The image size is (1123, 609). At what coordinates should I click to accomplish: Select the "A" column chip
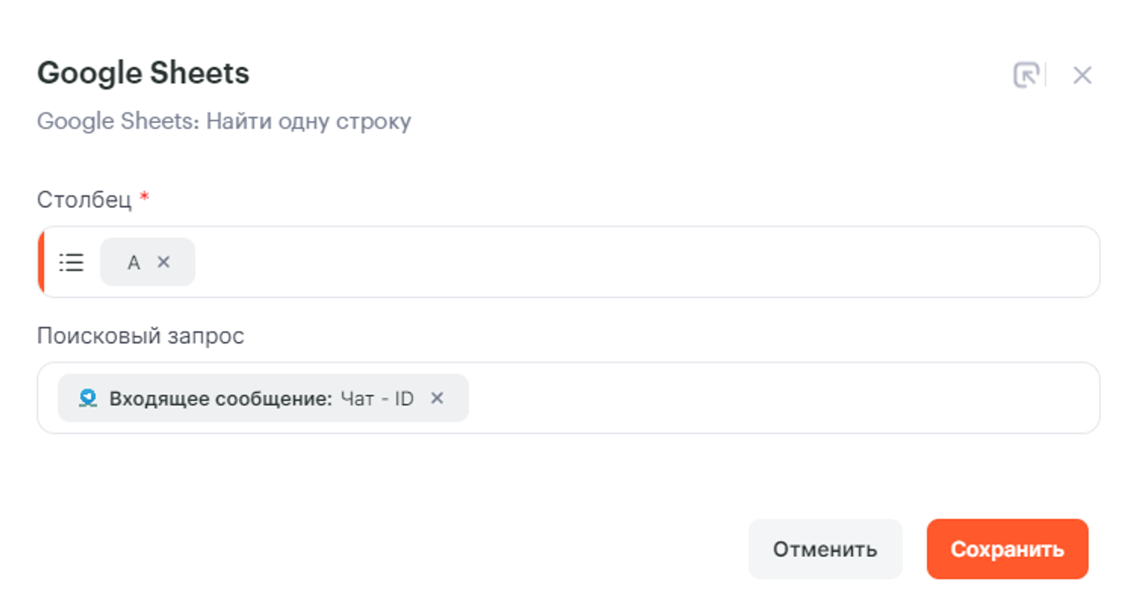[x=133, y=262]
